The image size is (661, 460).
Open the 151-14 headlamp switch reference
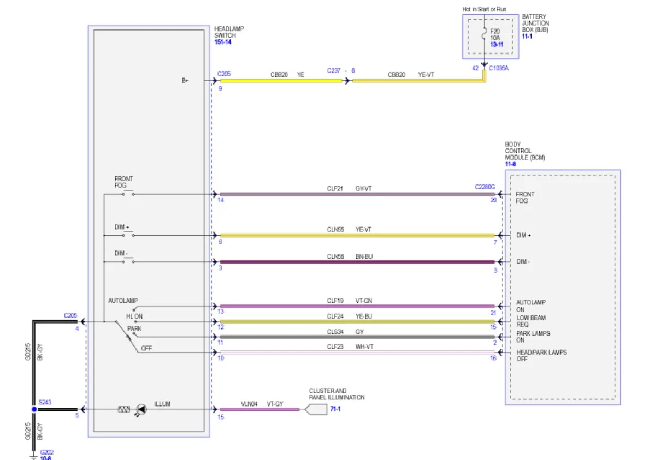tap(223, 42)
